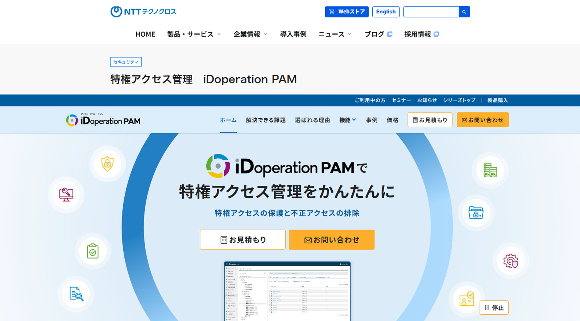
Task: Click the hero お問い合わせ button
Action: (x=332, y=240)
